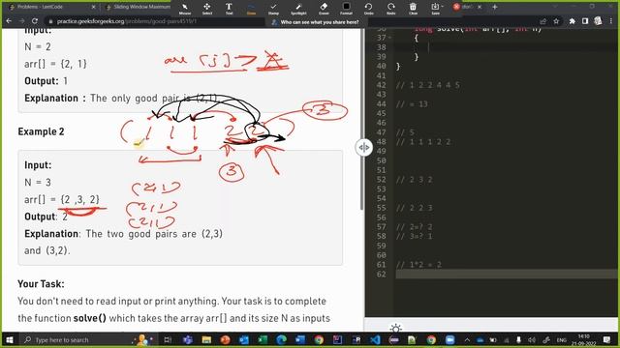Select the Stamp annotation tool
The height and width of the screenshot is (348, 620).
(x=273, y=9)
